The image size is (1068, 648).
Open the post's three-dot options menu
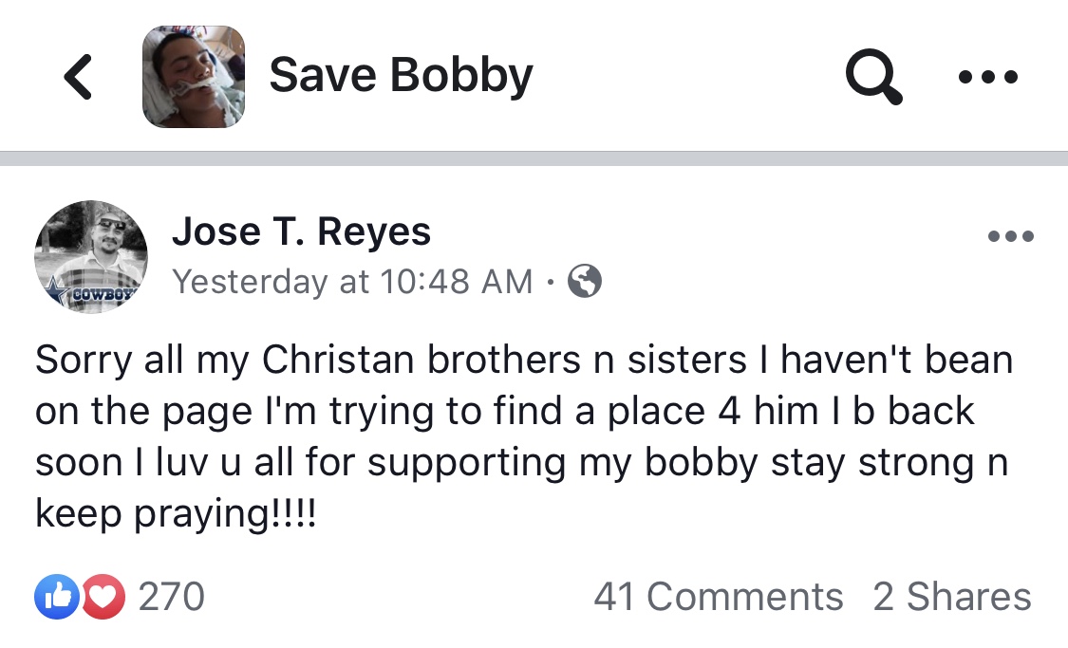tap(1011, 236)
